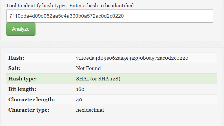
Task: Click the green Analyze button
Action: coord(21,29)
